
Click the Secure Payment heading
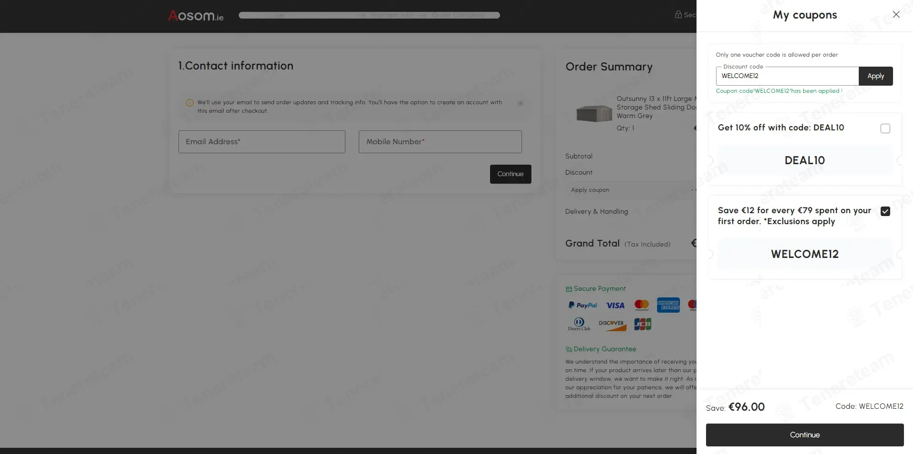pyautogui.click(x=599, y=288)
